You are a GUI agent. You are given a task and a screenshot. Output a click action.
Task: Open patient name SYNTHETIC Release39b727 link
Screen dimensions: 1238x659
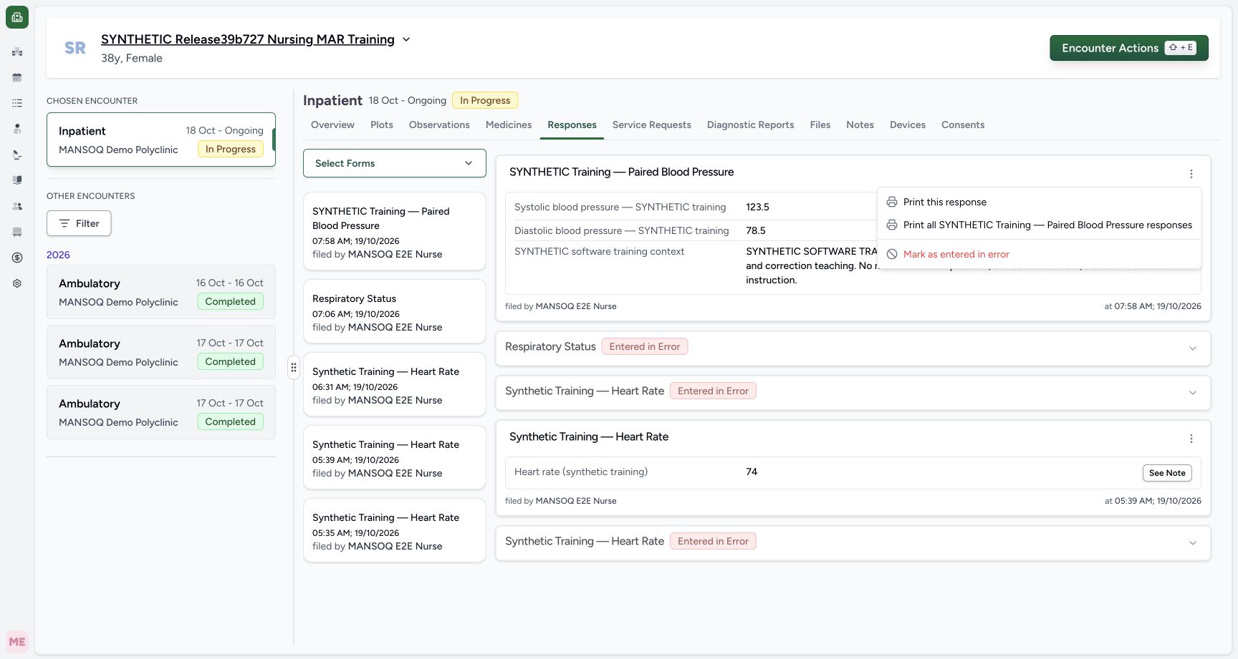pos(248,39)
